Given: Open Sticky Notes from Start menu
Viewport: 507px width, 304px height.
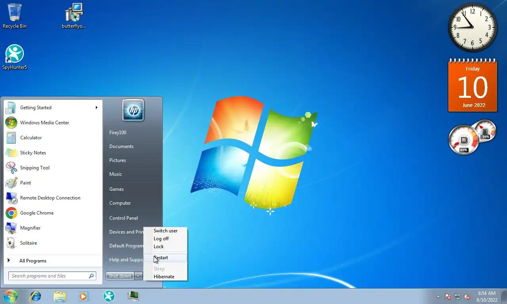Looking at the screenshot, I should 53,153.
